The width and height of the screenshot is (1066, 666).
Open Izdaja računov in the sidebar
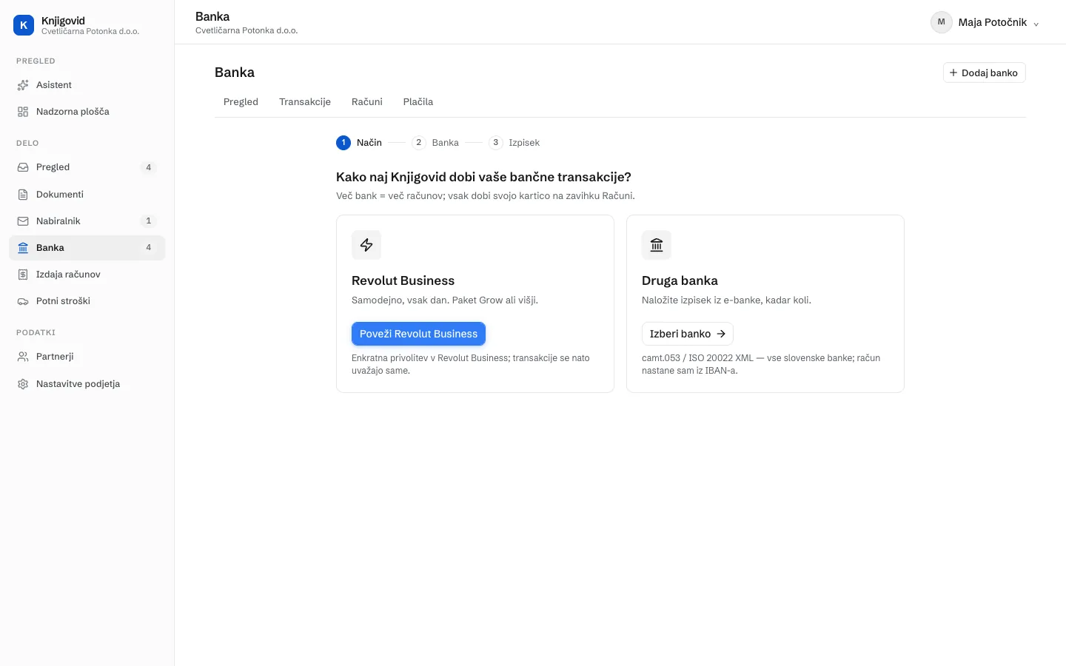coord(87,275)
